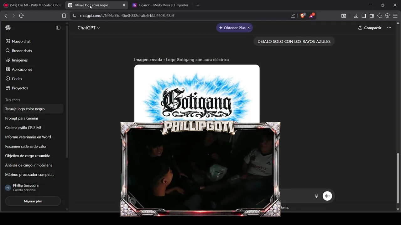Open the Objetivo de cargo resumido chat
Screen dimensions: 401x225
coord(33,156)
